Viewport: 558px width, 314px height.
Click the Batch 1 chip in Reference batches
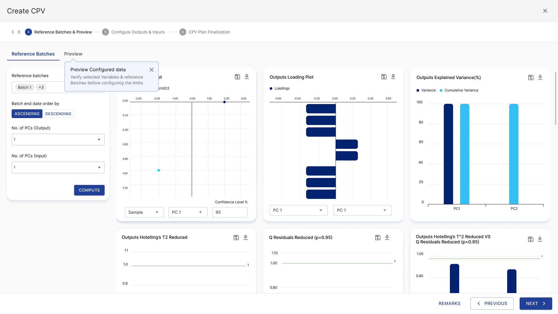(x=25, y=87)
